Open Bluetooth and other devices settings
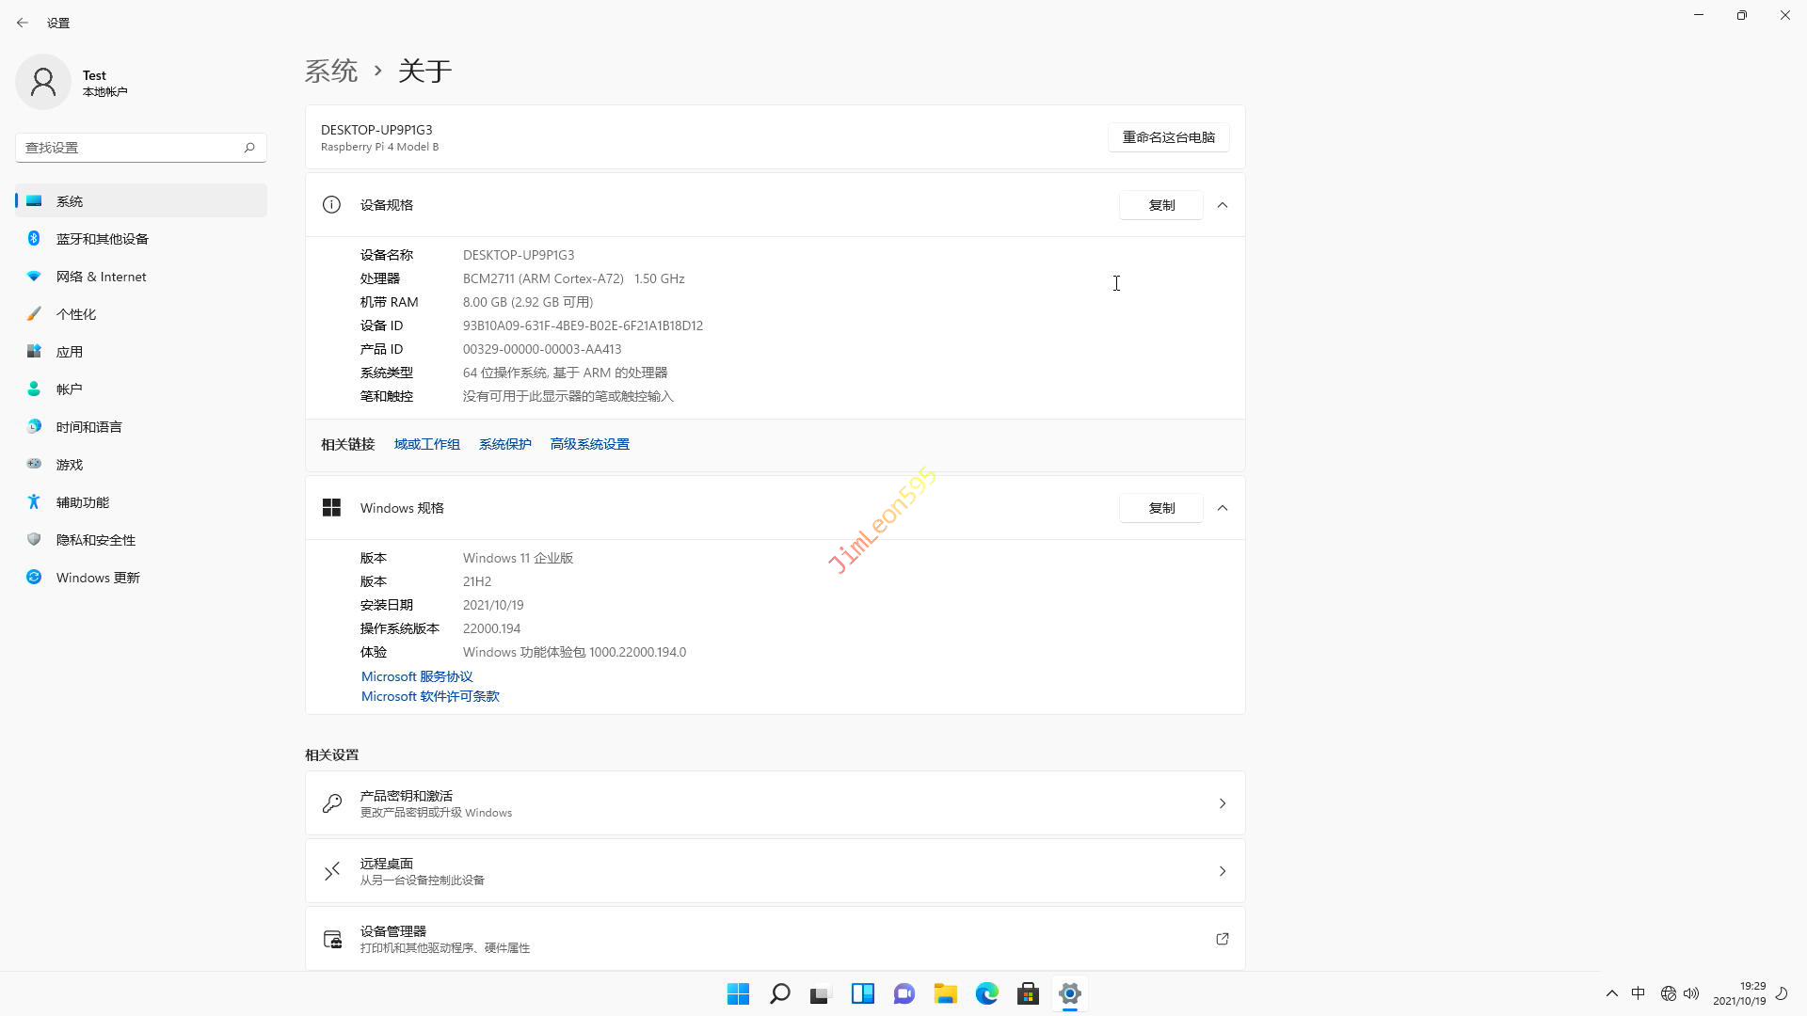This screenshot has width=1807, height=1016. click(x=102, y=239)
